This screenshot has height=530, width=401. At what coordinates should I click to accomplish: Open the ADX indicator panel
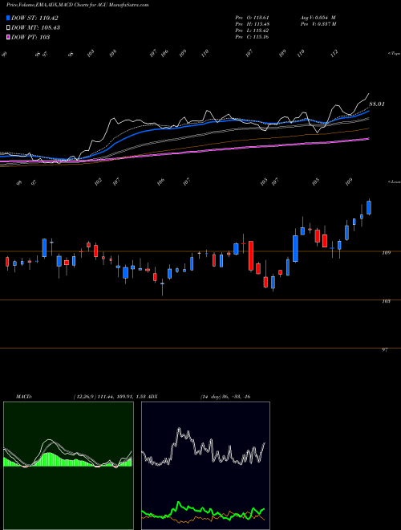click(x=205, y=466)
